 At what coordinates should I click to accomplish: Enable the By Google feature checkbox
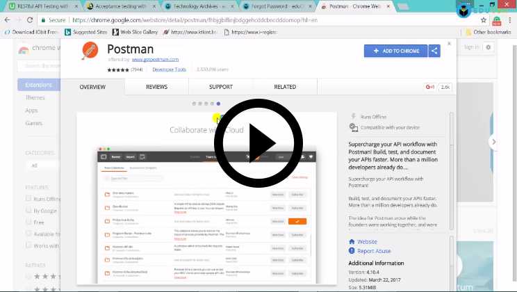(28, 209)
